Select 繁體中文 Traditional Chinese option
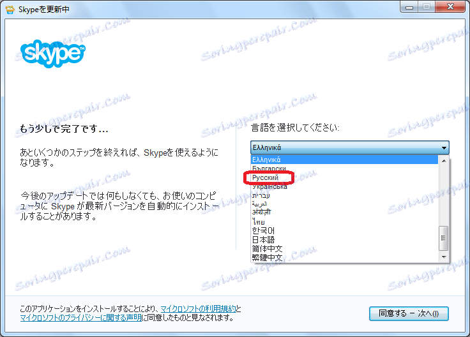 click(x=344, y=258)
